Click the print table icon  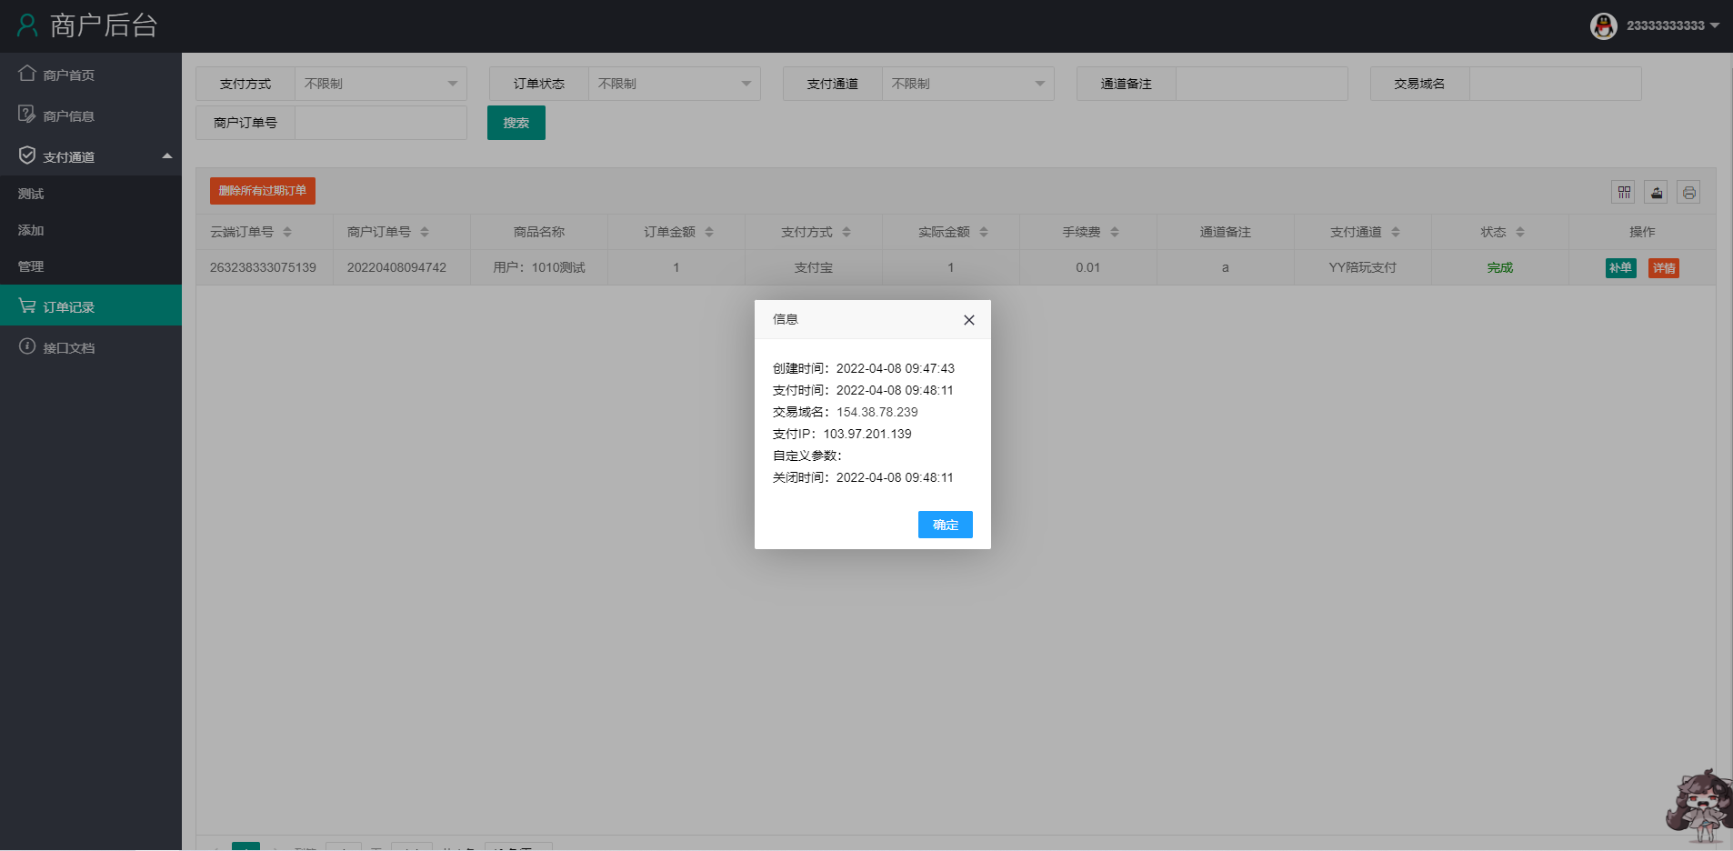[x=1688, y=192]
